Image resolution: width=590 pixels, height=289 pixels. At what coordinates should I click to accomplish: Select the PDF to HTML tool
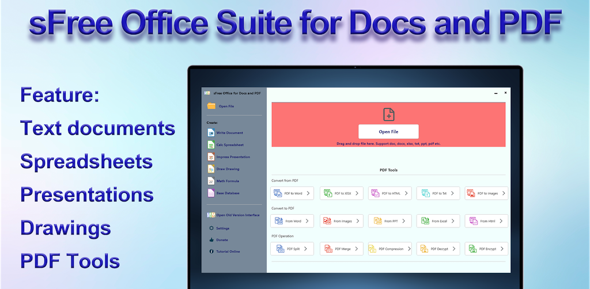click(x=389, y=193)
